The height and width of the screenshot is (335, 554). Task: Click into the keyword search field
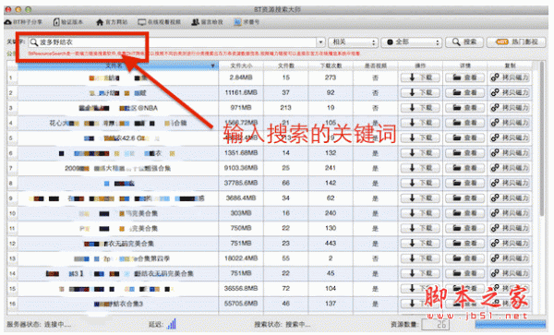[x=172, y=42]
